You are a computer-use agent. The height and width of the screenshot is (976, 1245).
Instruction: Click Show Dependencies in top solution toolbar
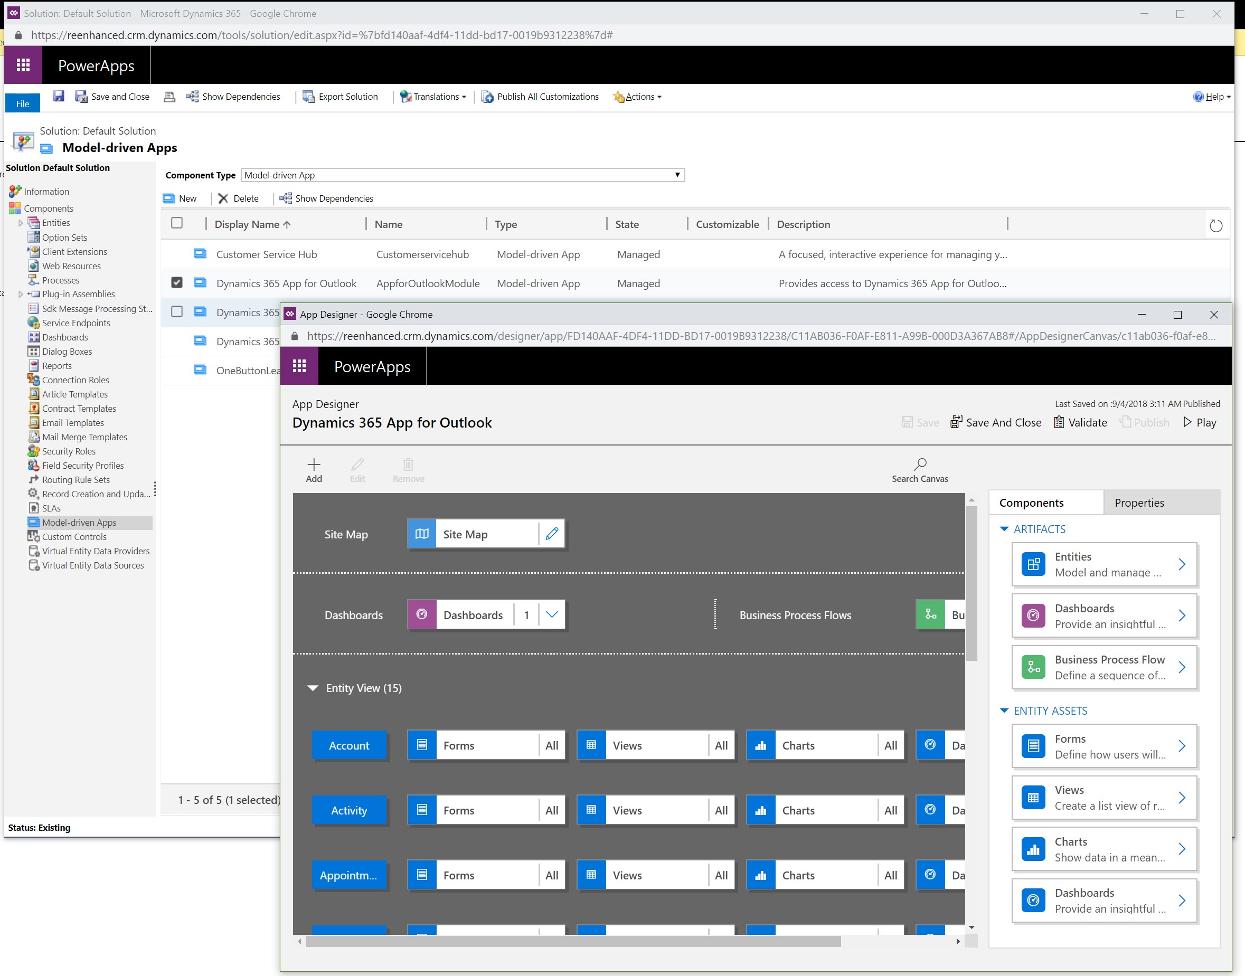click(233, 97)
